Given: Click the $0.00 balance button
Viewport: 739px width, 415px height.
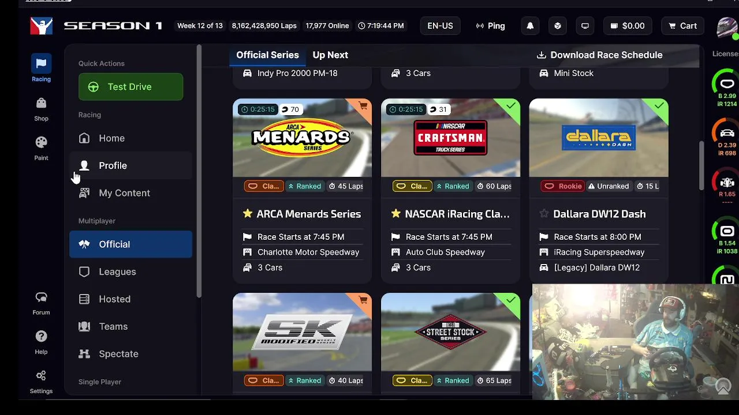Looking at the screenshot, I should 627,26.
